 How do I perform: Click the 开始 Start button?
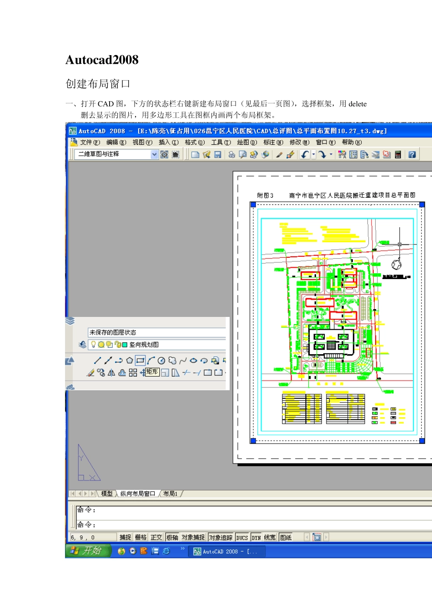coord(88,551)
